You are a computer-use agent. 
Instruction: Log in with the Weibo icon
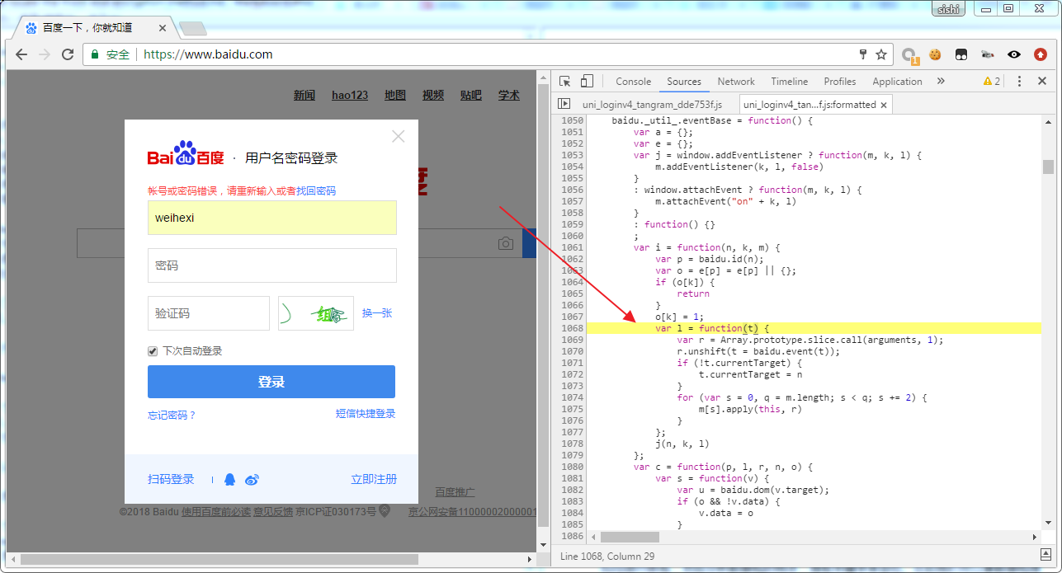[x=252, y=479]
